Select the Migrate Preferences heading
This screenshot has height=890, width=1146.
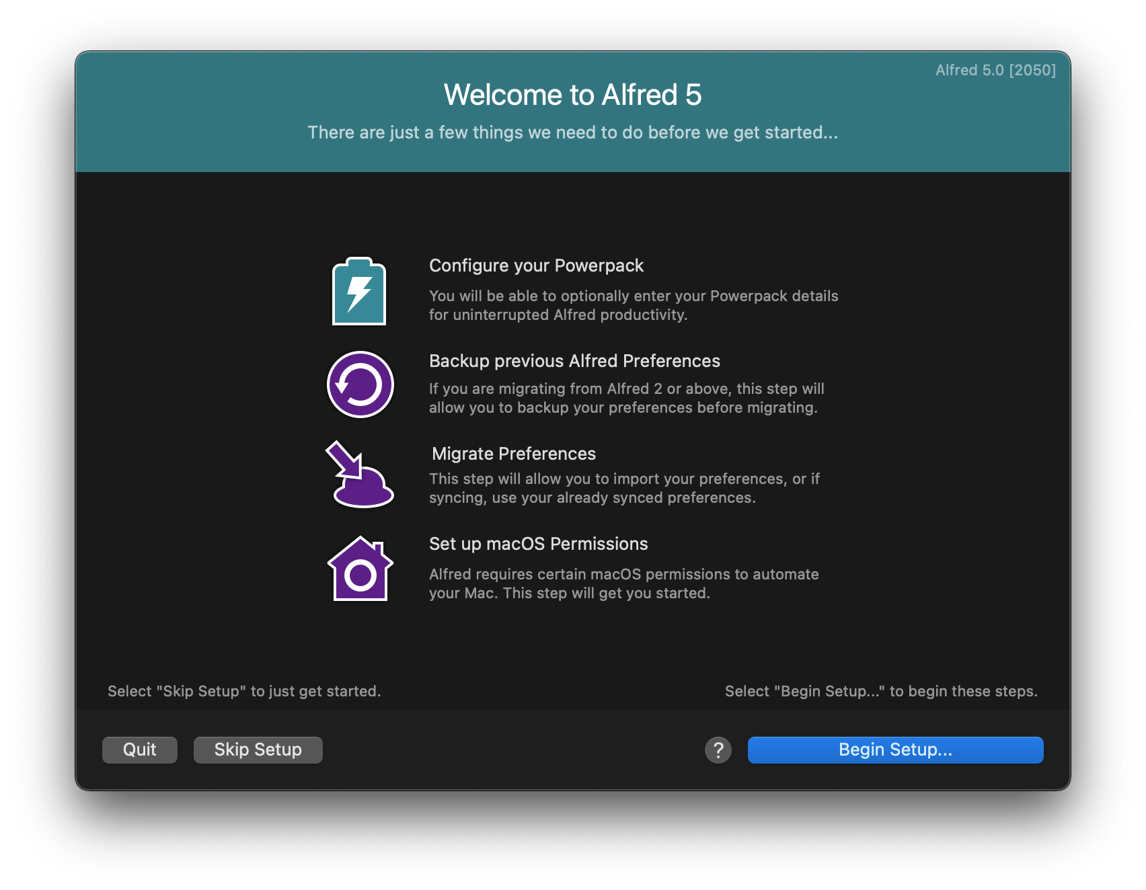[x=512, y=454]
